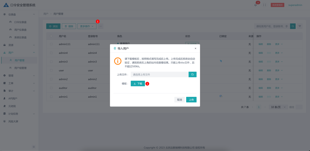
Task: Open the 10 条/页 page size dropdown
Action: coord(278,107)
